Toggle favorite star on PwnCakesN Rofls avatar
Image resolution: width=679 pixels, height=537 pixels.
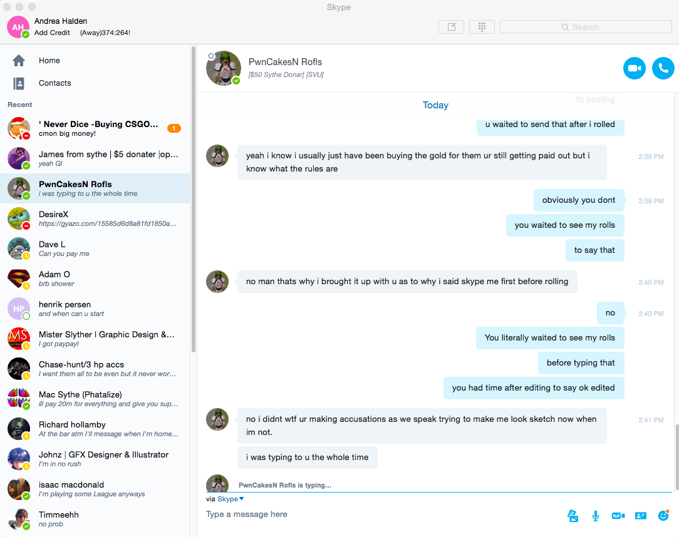point(211,56)
